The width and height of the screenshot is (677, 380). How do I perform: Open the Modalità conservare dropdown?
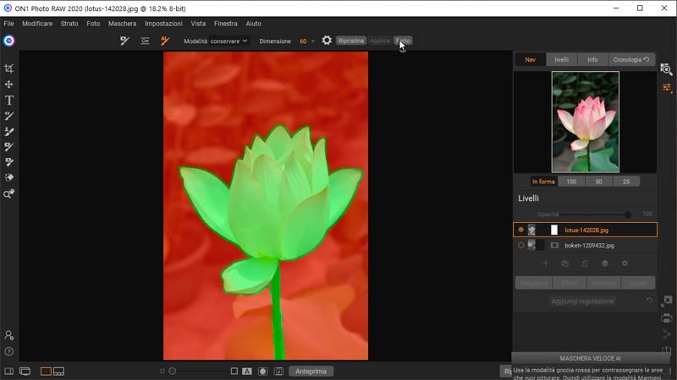[x=216, y=41]
